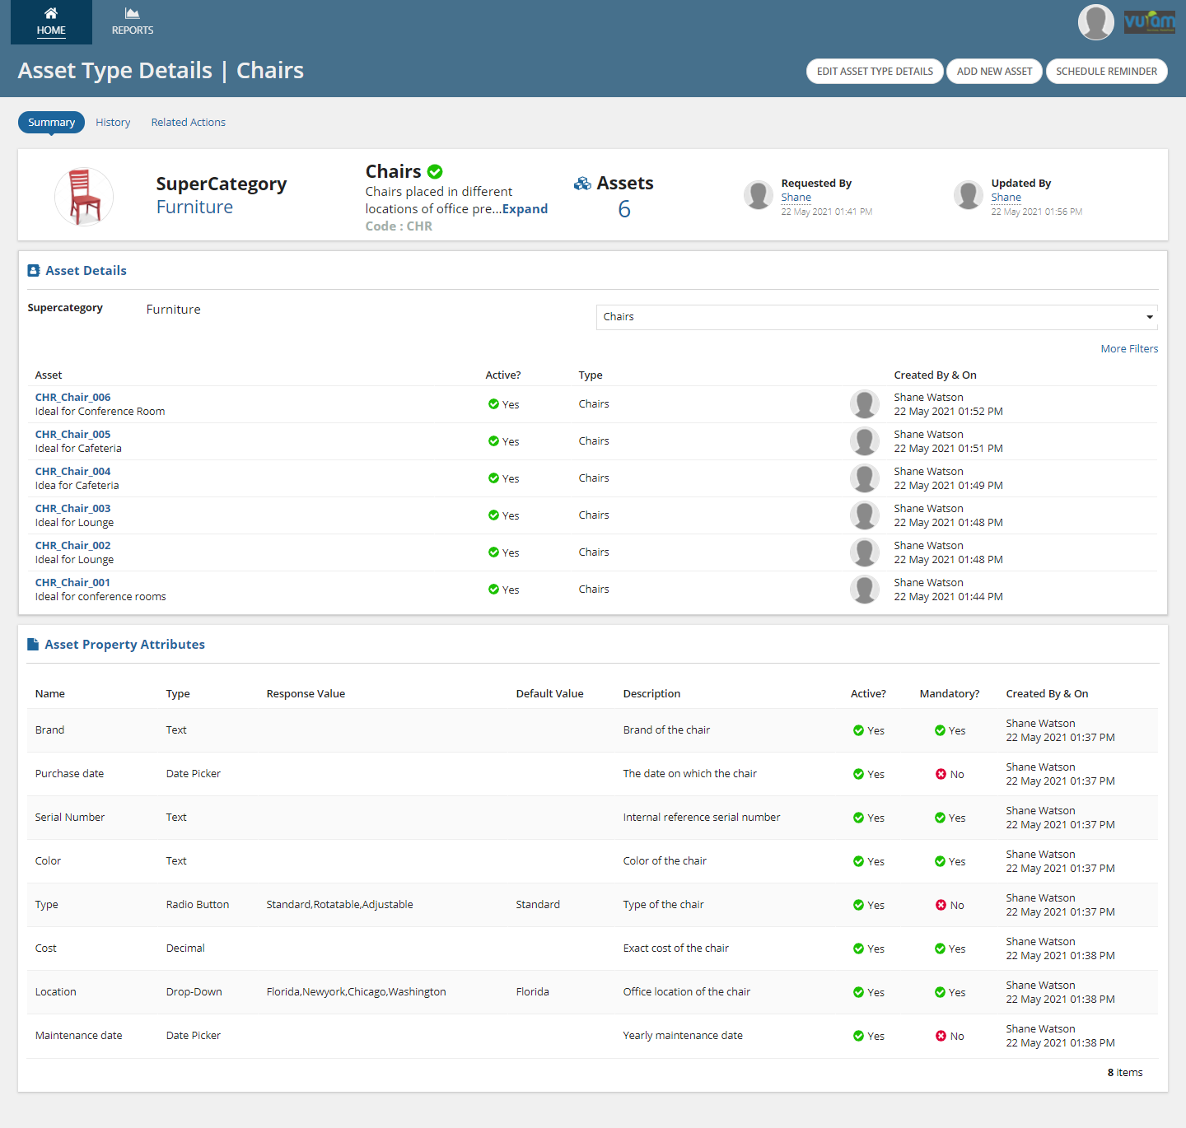Click the Active Yes indicator for the Brand attribute
Viewport: 1186px width, 1128px height.
pyautogui.click(x=857, y=730)
